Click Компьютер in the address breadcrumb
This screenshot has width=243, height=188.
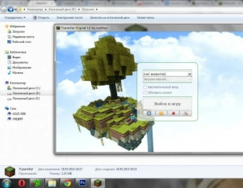pyautogui.click(x=35, y=9)
